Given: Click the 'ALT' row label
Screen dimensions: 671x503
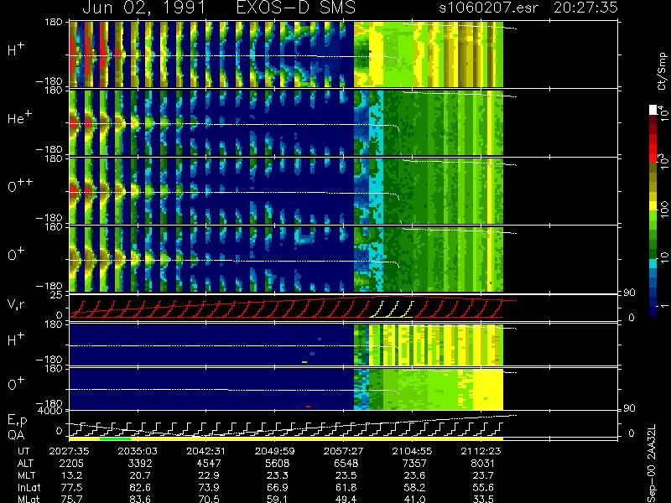Looking at the screenshot, I should 25,464.
